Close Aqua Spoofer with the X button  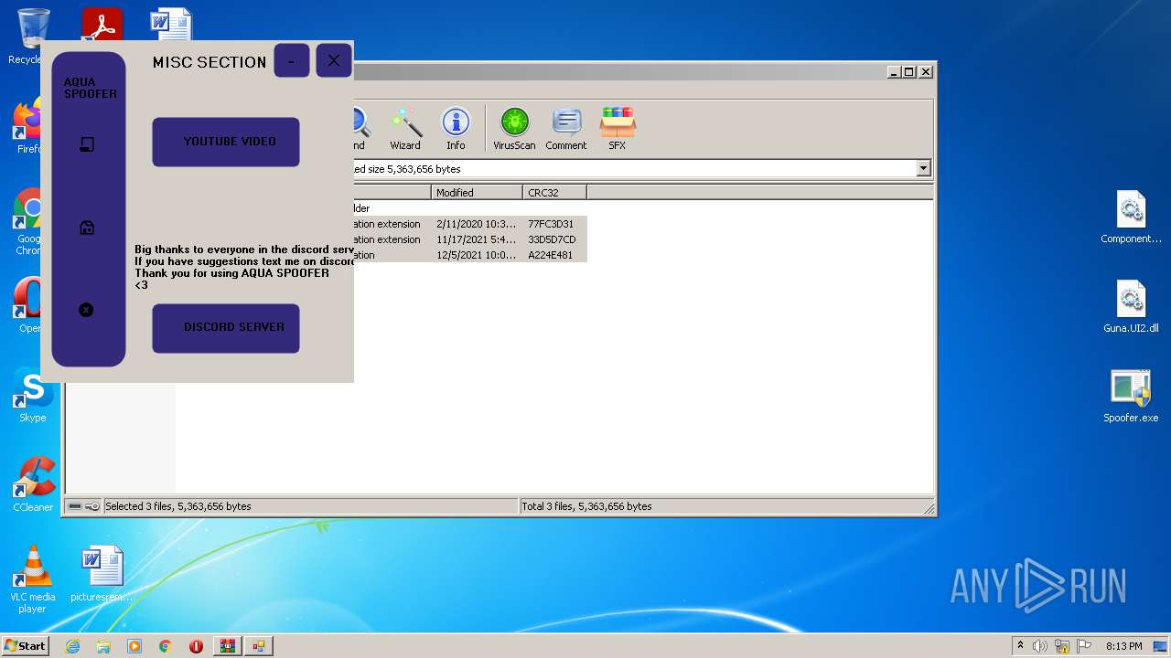click(334, 60)
